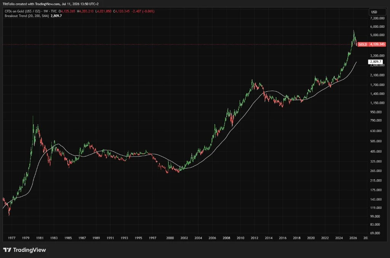This screenshot has width=390, height=258.
Task: Click the 175.000 price scale label
Action: (x=376, y=190)
